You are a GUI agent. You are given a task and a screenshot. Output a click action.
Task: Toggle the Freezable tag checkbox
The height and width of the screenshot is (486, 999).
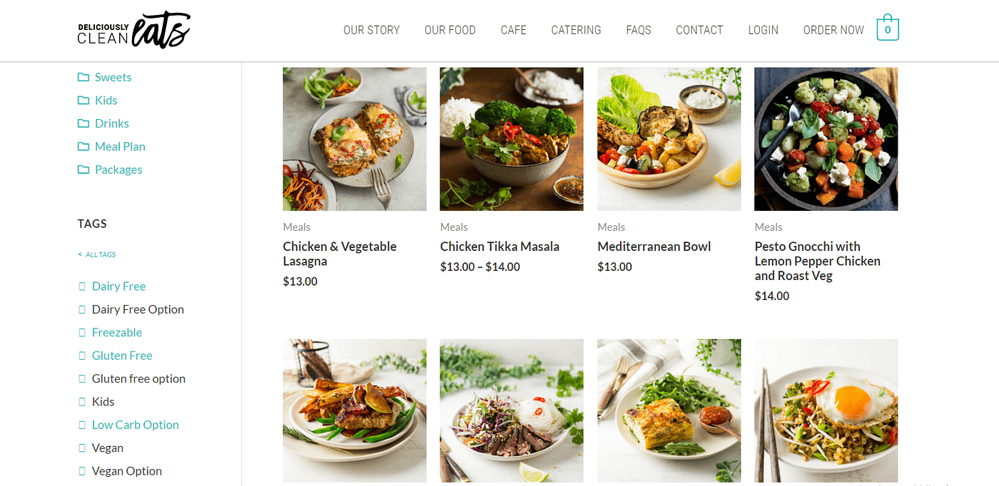coord(81,333)
